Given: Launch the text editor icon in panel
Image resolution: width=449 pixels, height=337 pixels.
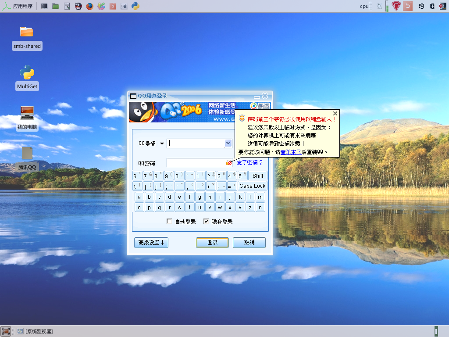Looking at the screenshot, I should [x=67, y=6].
